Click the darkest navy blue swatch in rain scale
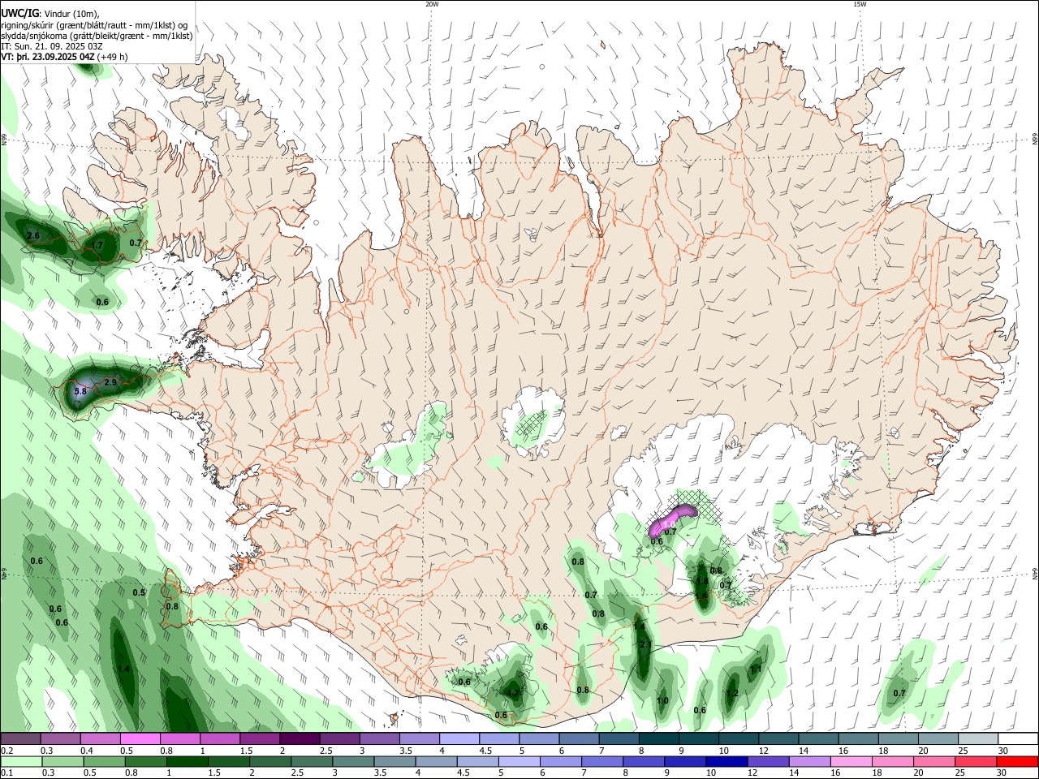 [x=726, y=762]
